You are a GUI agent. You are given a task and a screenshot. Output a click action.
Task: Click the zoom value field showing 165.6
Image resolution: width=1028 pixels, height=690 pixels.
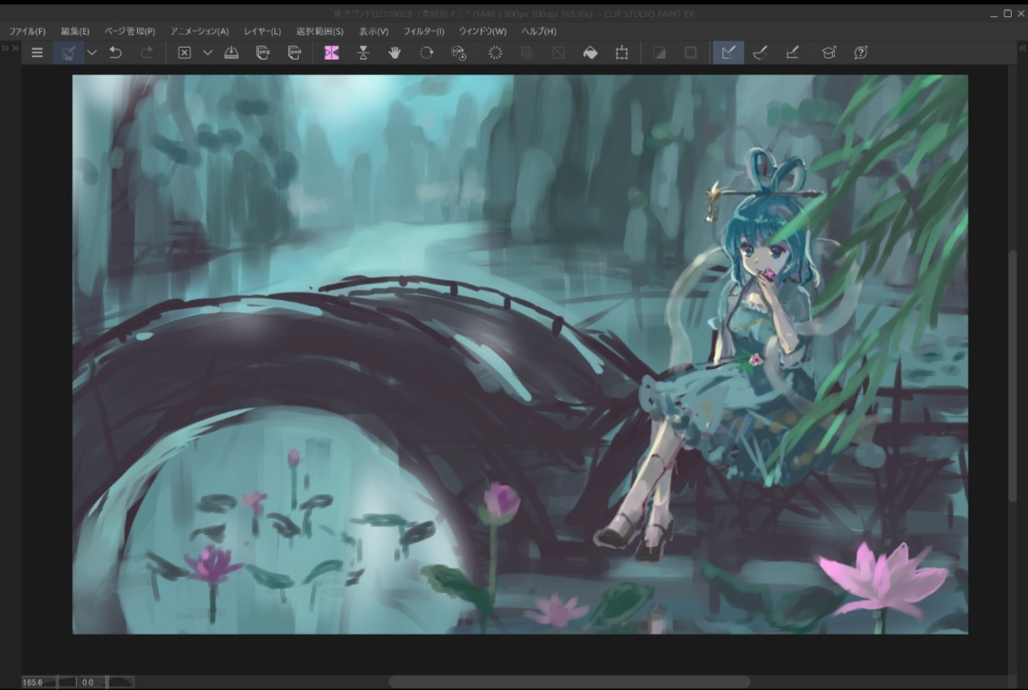click(36, 681)
